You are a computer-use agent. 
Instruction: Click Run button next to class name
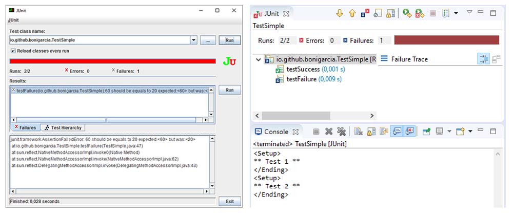[x=230, y=40]
